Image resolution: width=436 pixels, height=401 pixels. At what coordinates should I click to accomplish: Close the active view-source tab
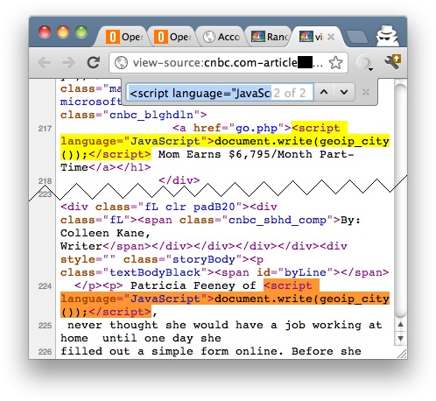pos(331,37)
